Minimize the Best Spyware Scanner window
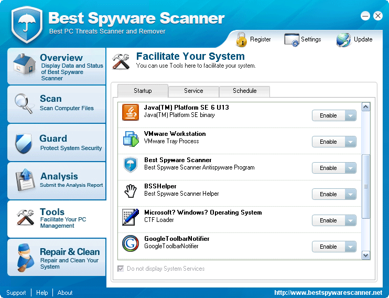Image resolution: width=389 pixels, height=298 pixels. point(365,16)
